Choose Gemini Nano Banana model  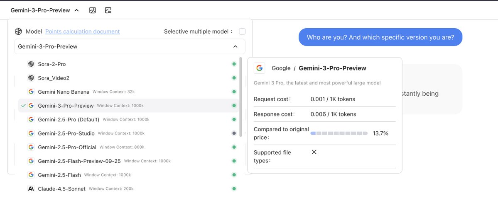(x=130, y=92)
